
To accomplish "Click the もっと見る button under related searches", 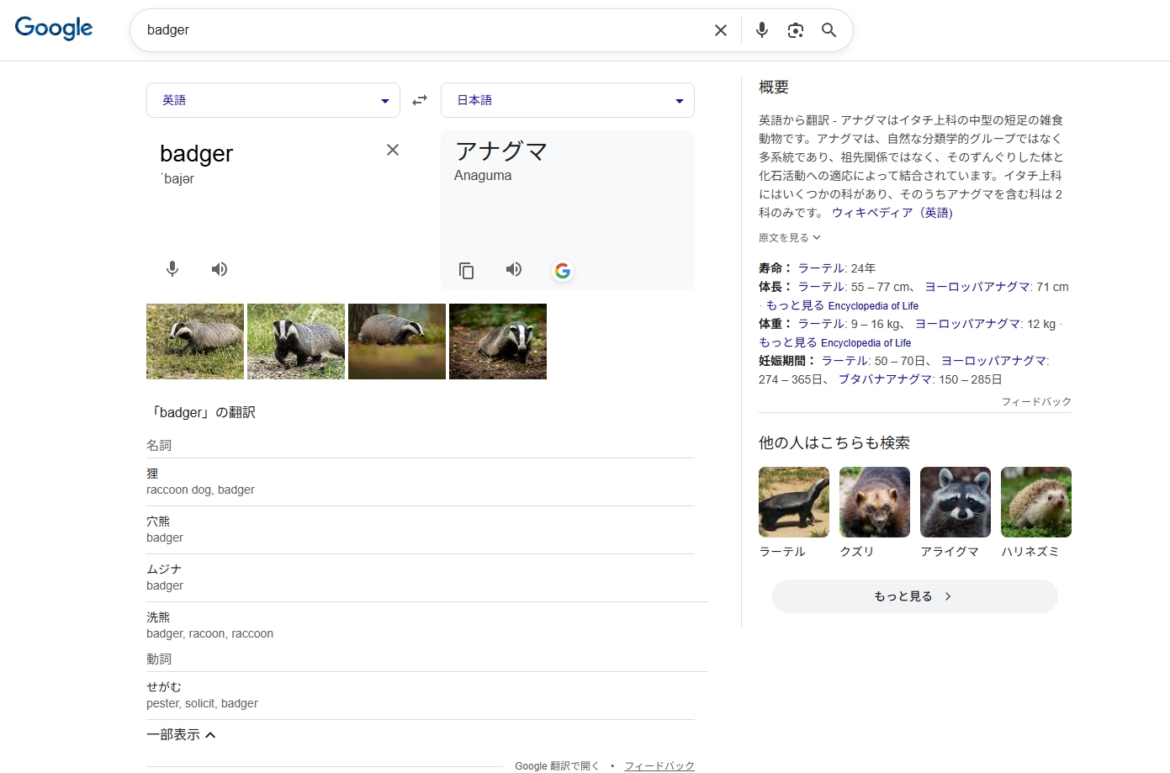I will coord(914,596).
